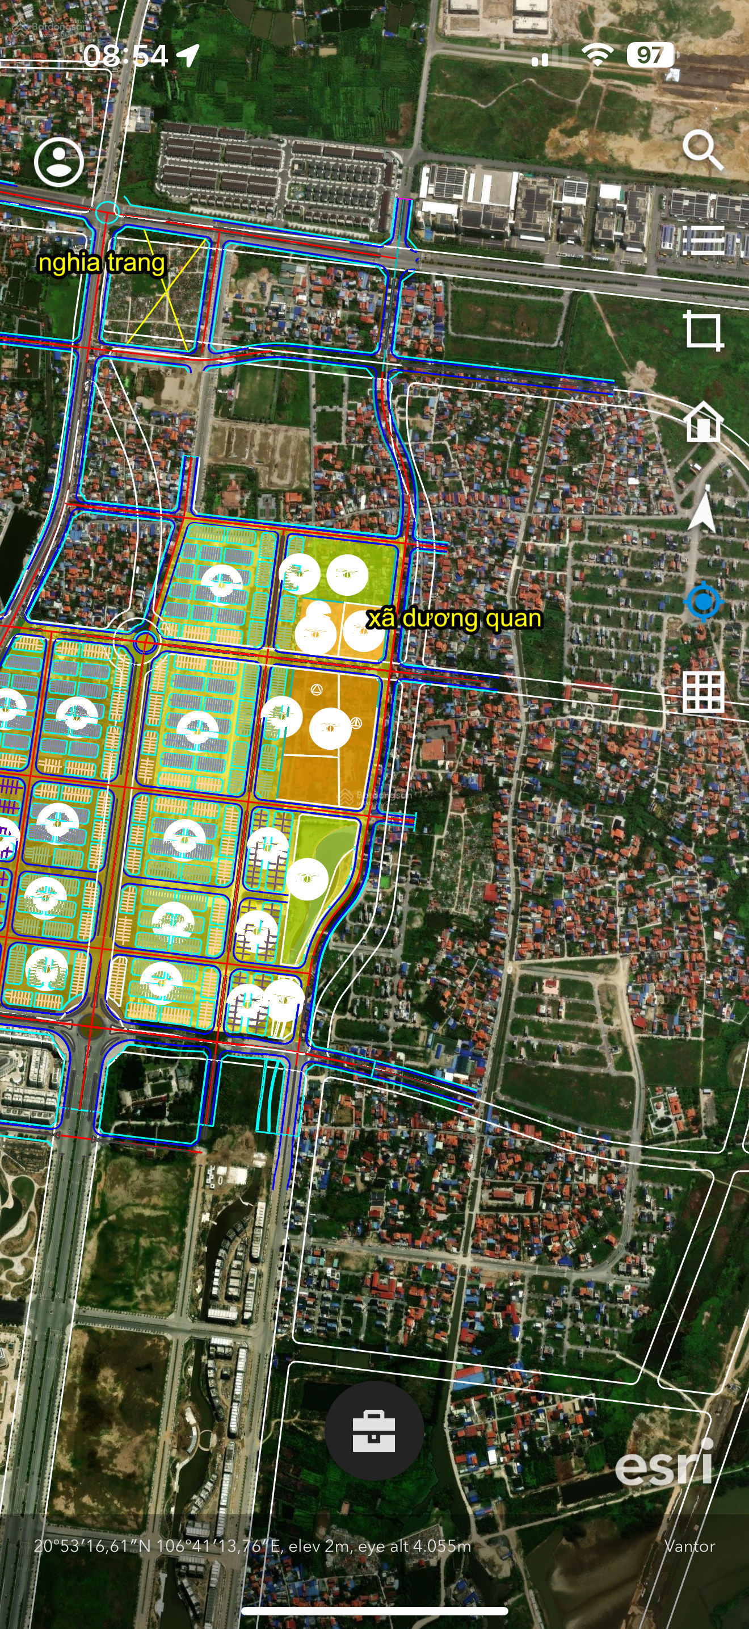This screenshot has height=1629, width=749.
Task: Toggle the grid overlay icon
Action: click(x=703, y=692)
